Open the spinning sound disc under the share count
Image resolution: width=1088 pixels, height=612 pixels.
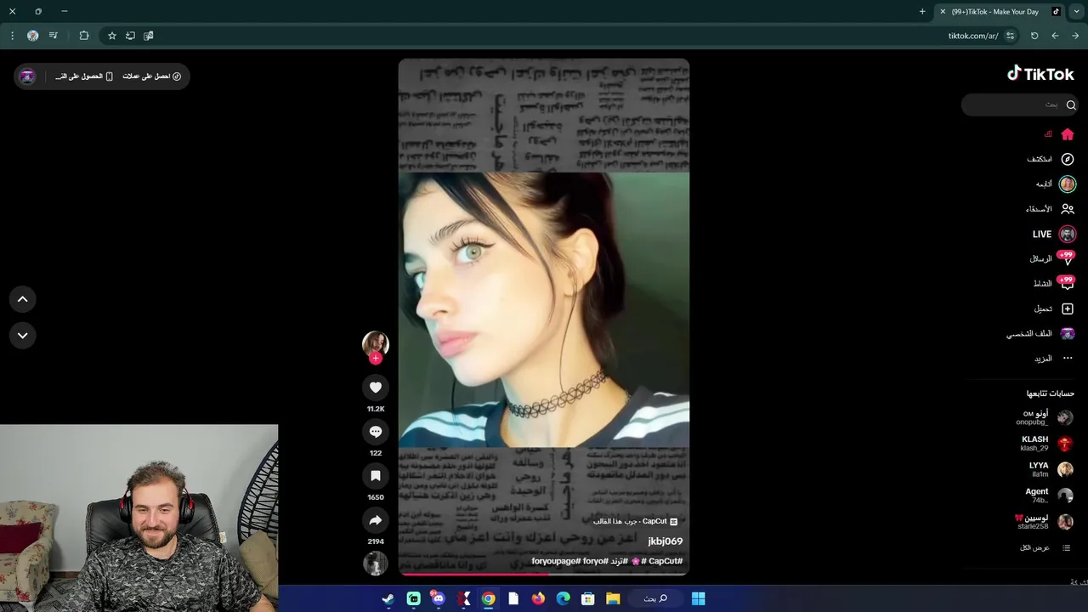[375, 563]
